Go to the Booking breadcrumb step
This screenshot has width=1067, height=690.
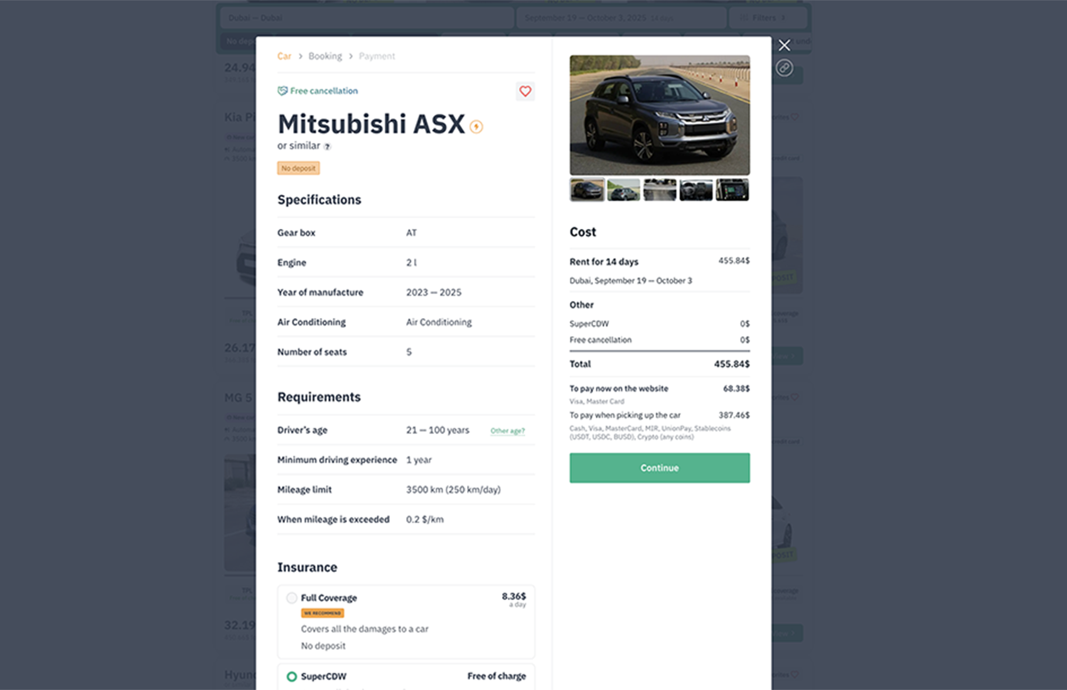[x=325, y=56]
